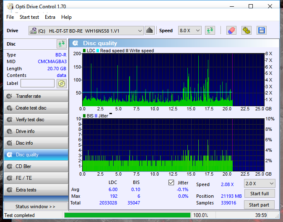Click the Extra tests sidebar icon

click(9, 190)
